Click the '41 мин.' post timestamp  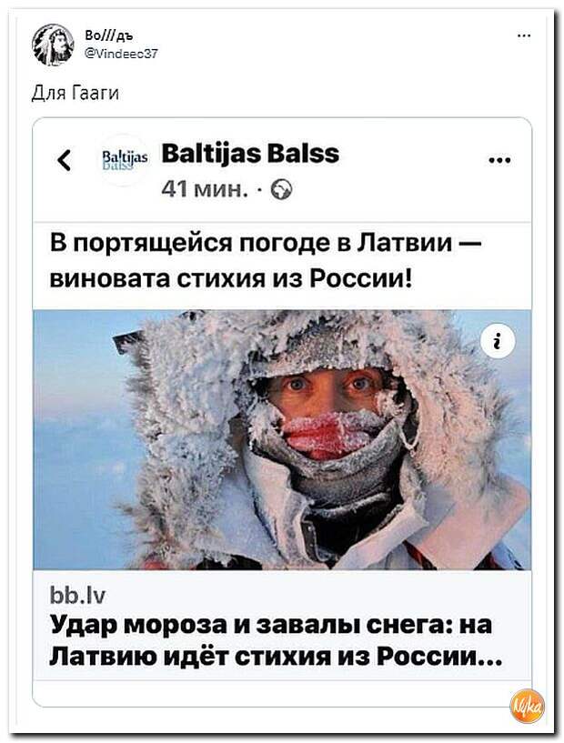point(205,189)
